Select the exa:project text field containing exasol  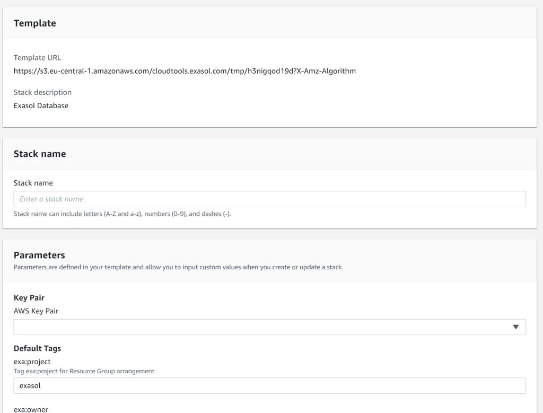[x=269, y=386]
